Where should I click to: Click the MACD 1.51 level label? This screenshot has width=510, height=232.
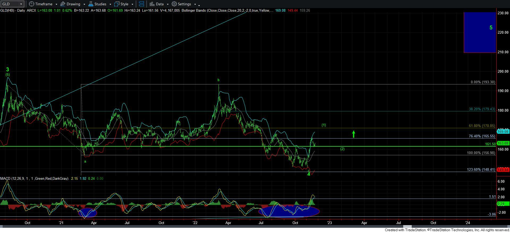[x=492, y=197]
